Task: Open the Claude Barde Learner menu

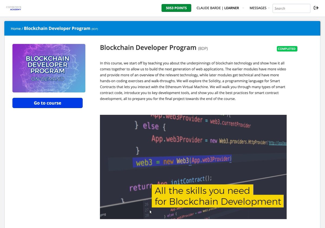Action: (x=218, y=8)
